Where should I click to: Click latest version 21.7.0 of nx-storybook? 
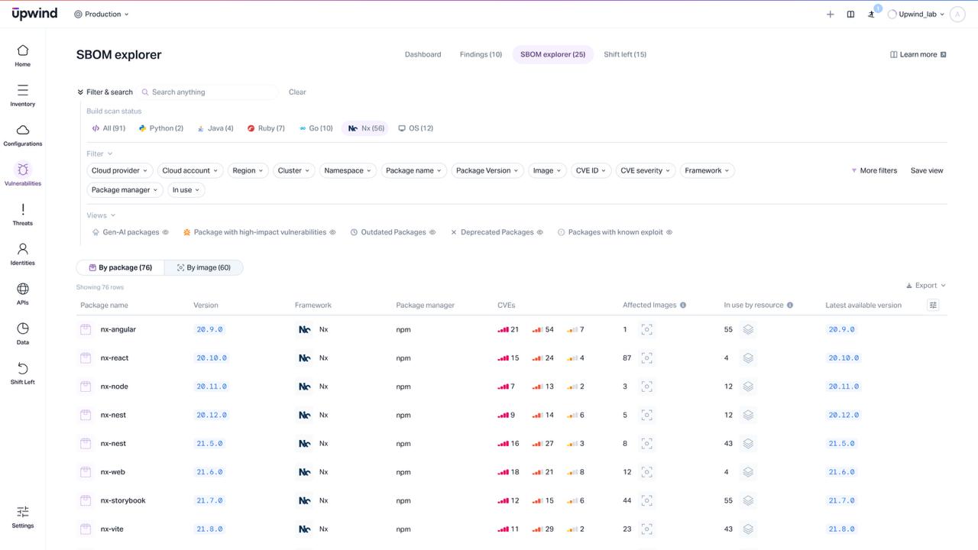click(841, 500)
